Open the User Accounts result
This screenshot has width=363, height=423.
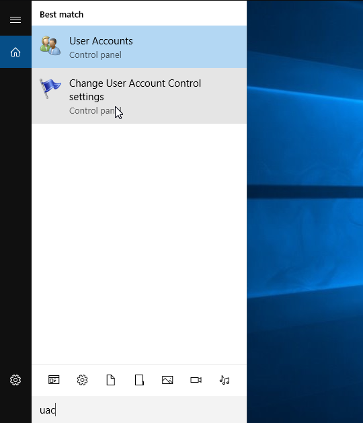(x=139, y=46)
